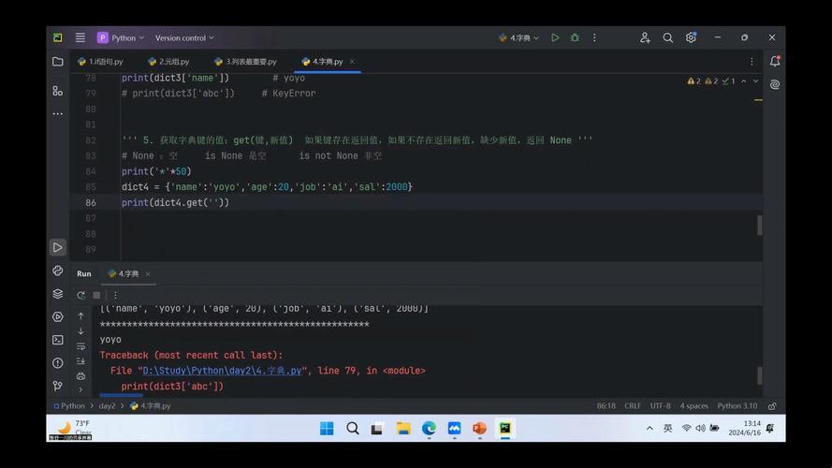Switch to the 2.元组.py tab
832x468 pixels.
pyautogui.click(x=168, y=62)
